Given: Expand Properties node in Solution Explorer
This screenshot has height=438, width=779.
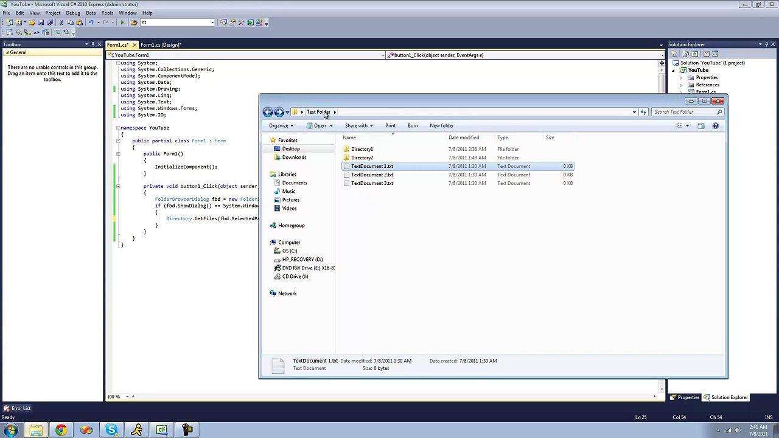Looking at the screenshot, I should coord(681,78).
